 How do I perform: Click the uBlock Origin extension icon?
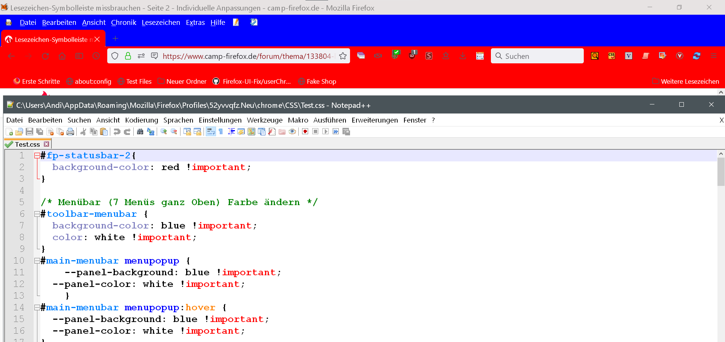click(412, 55)
